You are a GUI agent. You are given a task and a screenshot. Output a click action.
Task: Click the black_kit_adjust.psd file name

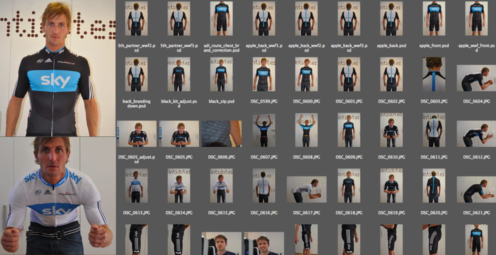[179, 104]
